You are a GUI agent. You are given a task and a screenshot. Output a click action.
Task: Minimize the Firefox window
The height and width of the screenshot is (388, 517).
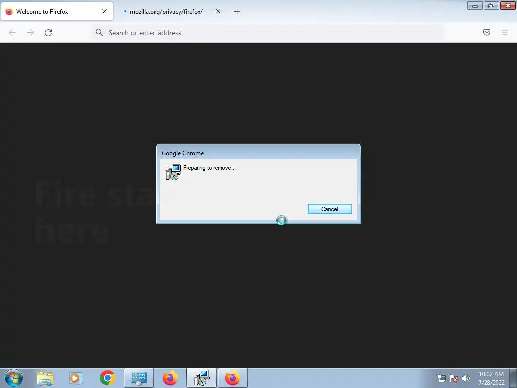475,5
